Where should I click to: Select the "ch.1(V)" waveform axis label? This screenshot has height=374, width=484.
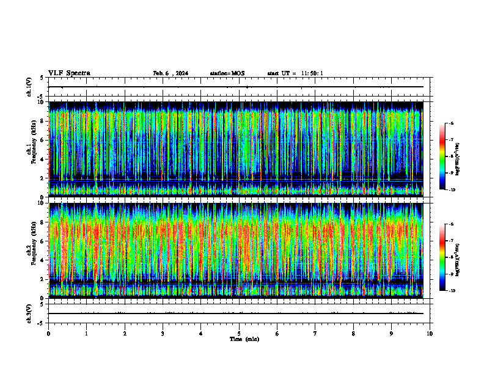pyautogui.click(x=29, y=87)
